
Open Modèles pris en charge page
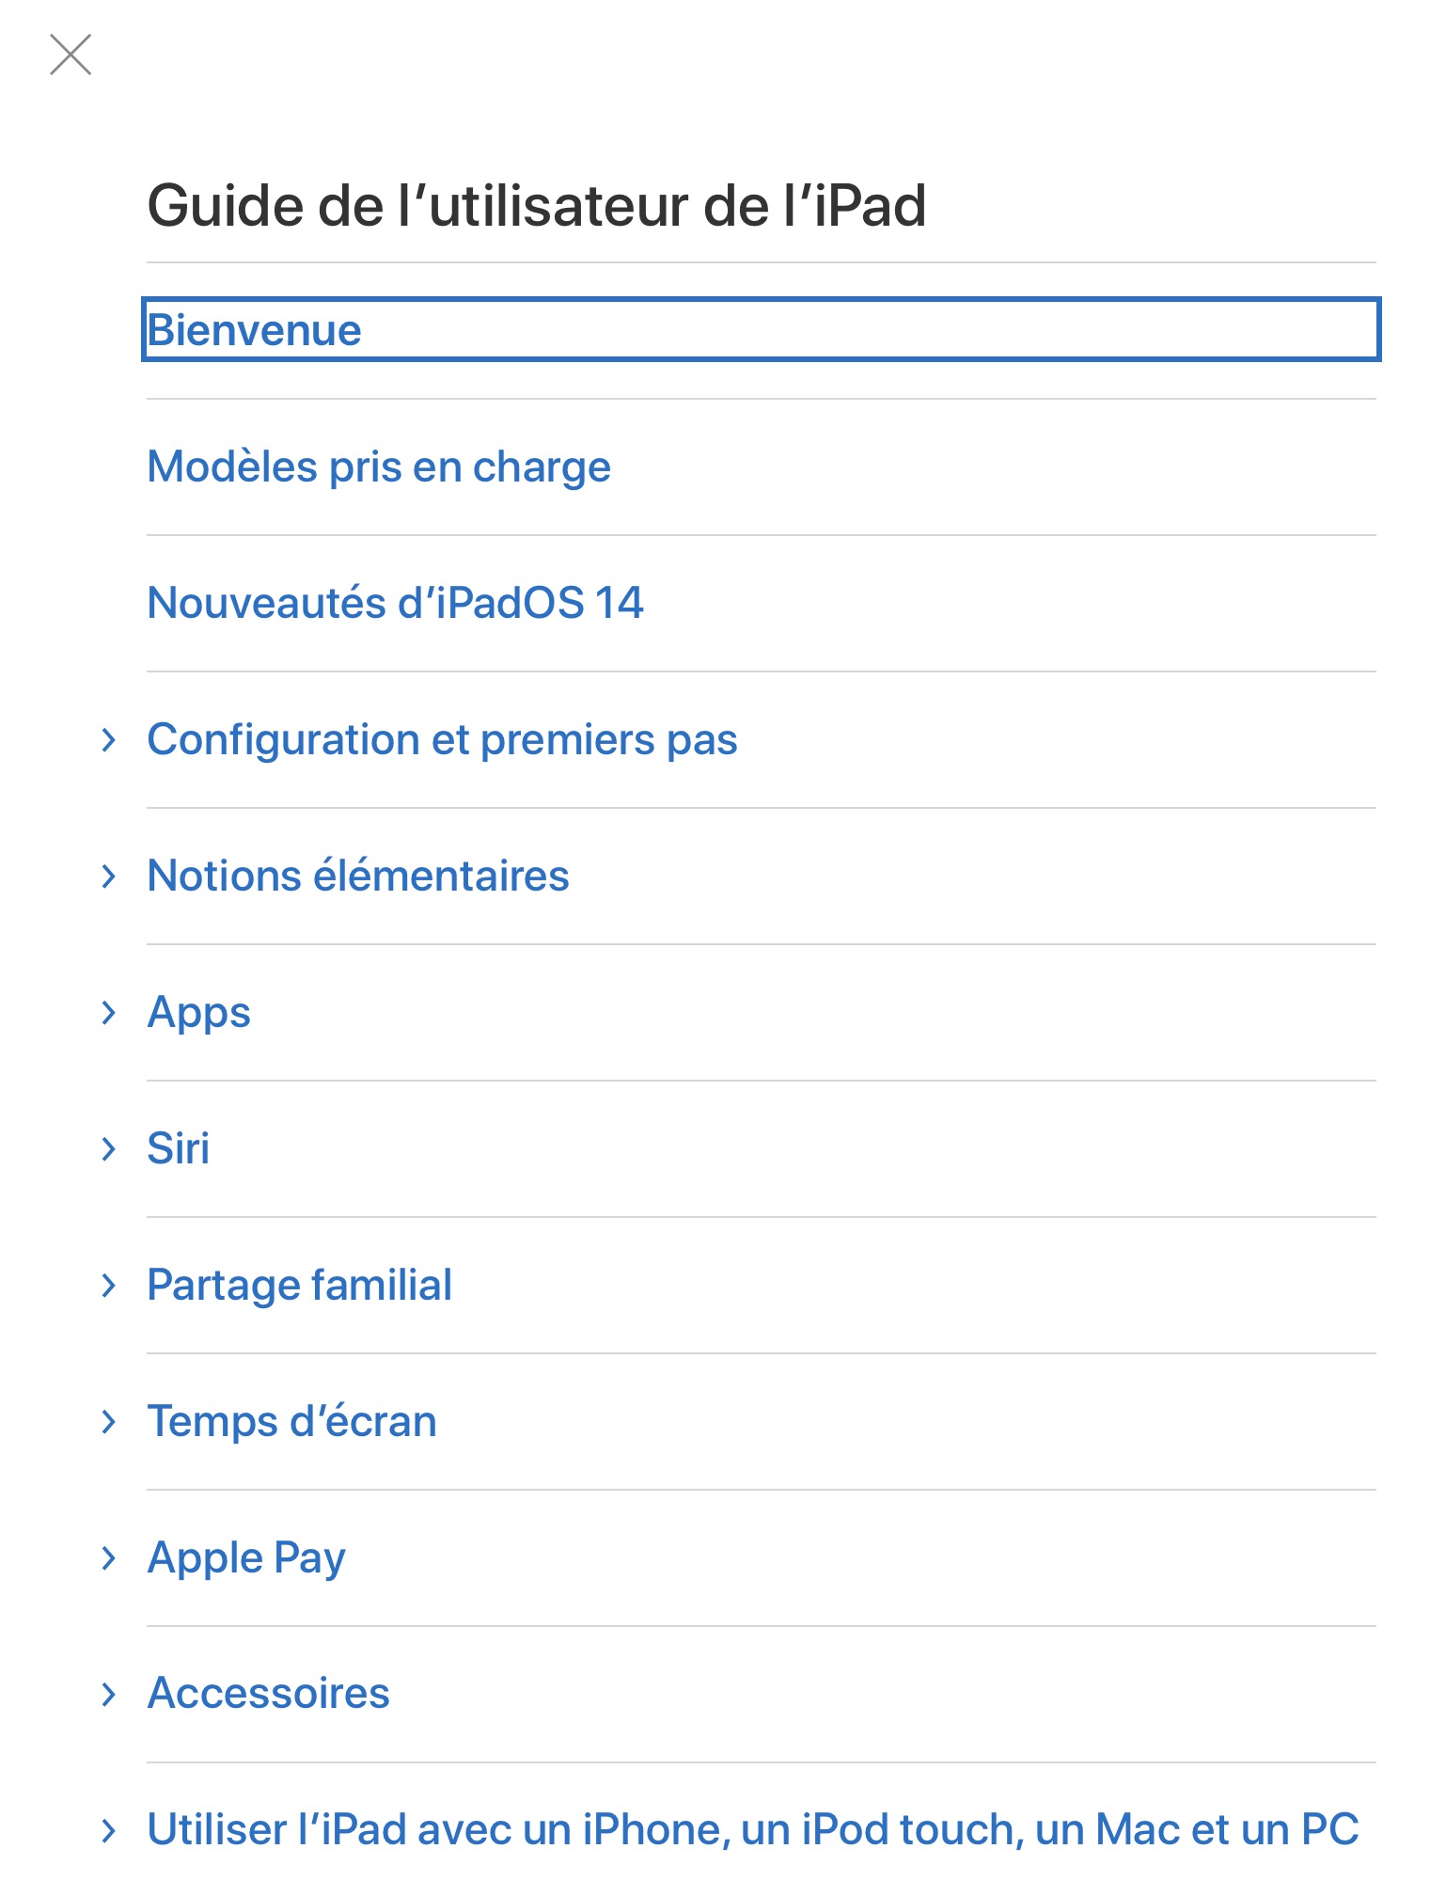click(x=379, y=466)
